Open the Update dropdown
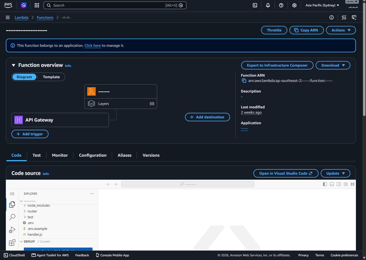Image resolution: width=366 pixels, height=260 pixels. [x=336, y=173]
